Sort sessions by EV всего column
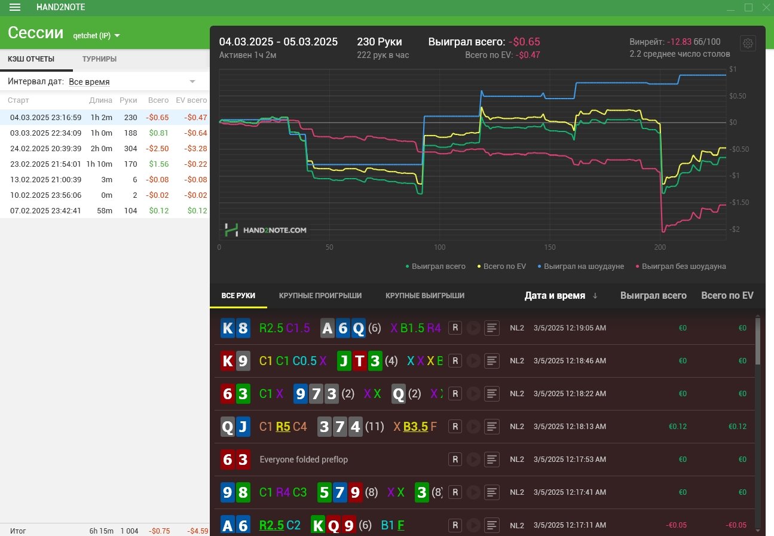The height and width of the screenshot is (536, 774). pyautogui.click(x=191, y=100)
